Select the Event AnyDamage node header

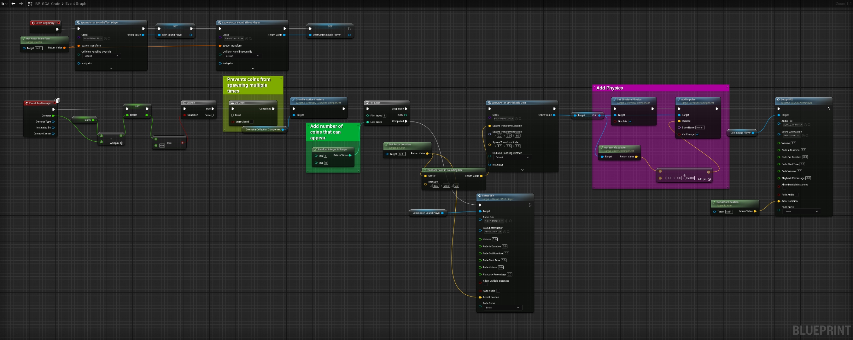40,103
